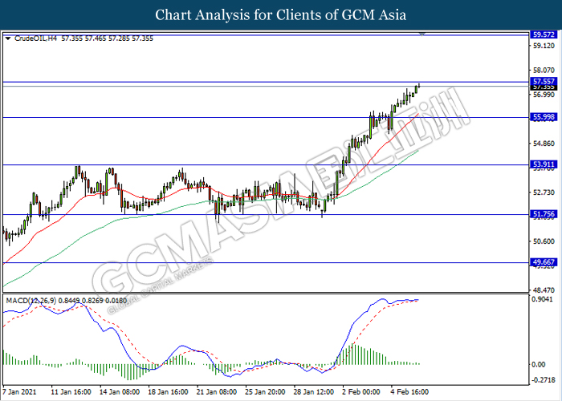Click the 11 Jan 16:00 time label
The height and width of the screenshot is (401, 562).
(x=71, y=392)
